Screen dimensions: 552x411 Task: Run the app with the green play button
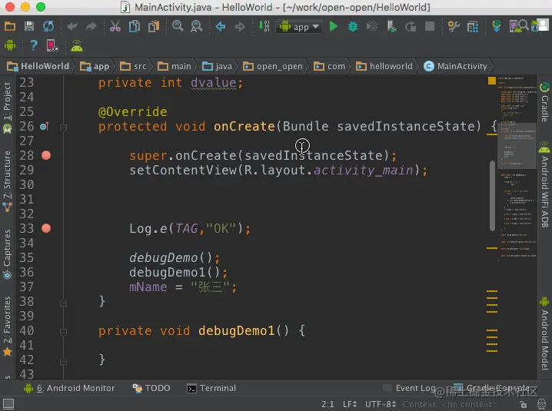click(x=333, y=26)
